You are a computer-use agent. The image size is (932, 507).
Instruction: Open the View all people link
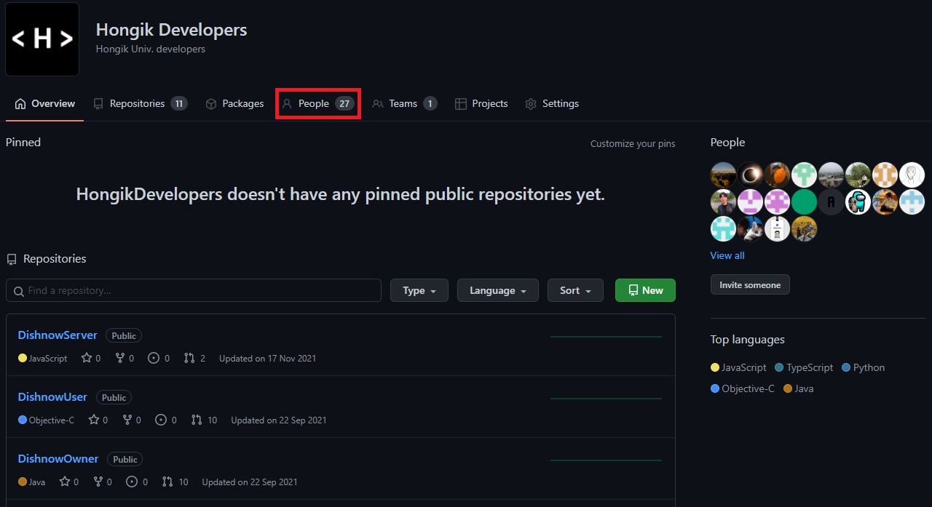[x=727, y=255]
